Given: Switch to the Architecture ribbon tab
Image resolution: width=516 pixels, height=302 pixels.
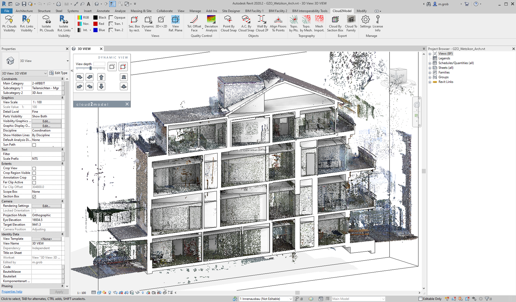Looking at the screenshot, I should click(x=24, y=11).
